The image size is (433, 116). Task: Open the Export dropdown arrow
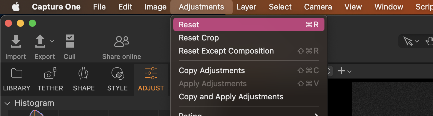click(52, 41)
